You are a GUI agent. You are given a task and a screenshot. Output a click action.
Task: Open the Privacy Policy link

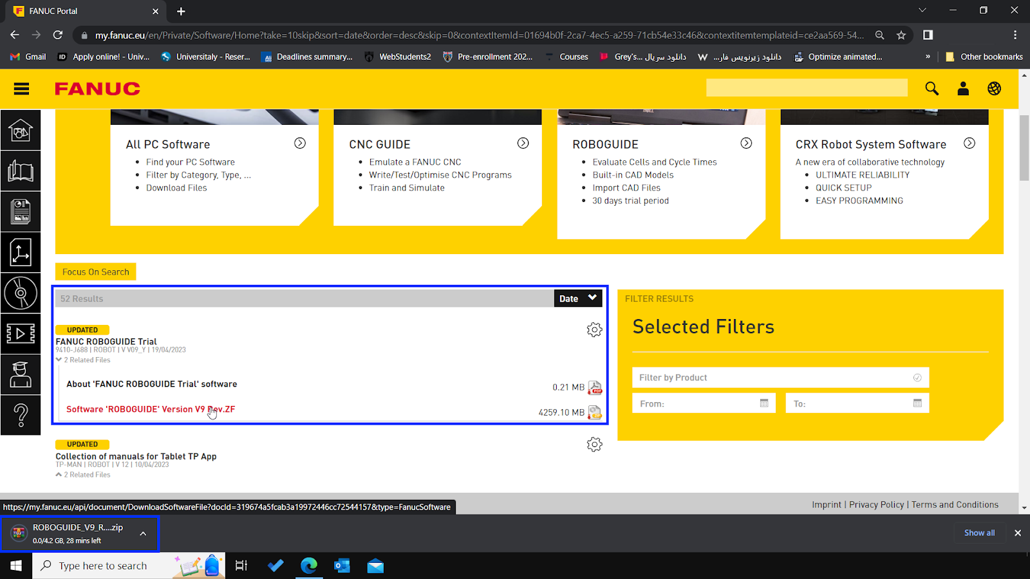pos(876,504)
